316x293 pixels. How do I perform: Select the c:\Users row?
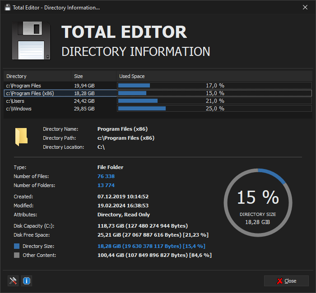coord(158,101)
